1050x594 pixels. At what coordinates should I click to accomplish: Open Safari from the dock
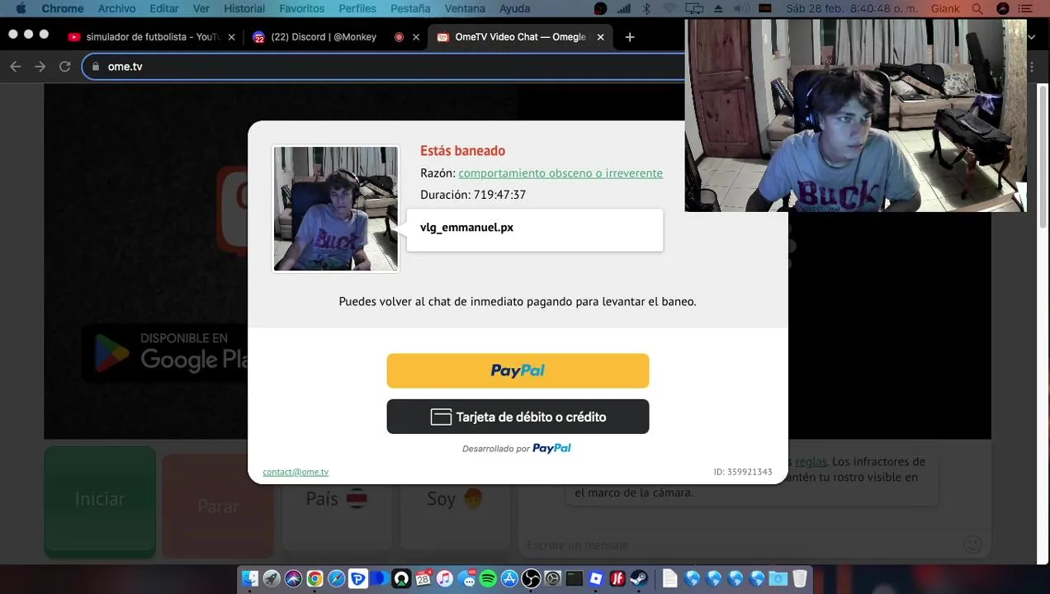point(336,579)
